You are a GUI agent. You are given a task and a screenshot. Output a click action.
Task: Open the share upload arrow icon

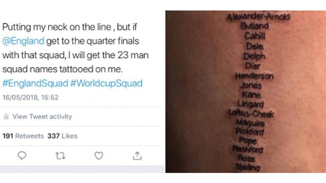point(137,156)
